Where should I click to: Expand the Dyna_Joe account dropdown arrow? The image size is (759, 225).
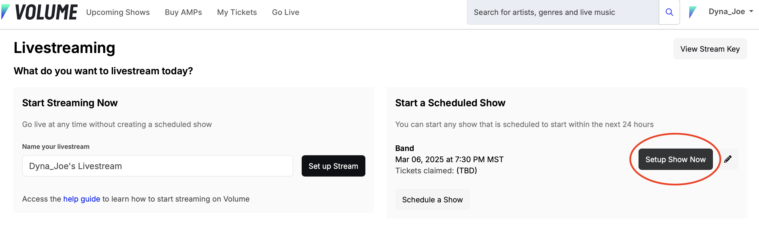click(751, 11)
